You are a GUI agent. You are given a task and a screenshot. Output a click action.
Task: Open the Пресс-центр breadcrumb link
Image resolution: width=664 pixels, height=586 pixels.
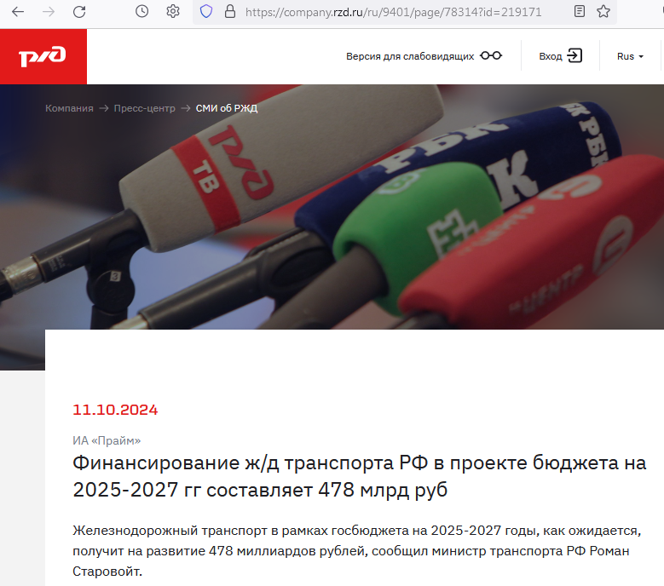[144, 108]
